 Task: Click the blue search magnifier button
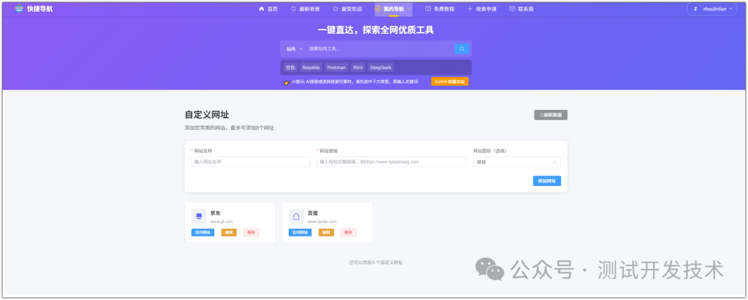pyautogui.click(x=462, y=49)
